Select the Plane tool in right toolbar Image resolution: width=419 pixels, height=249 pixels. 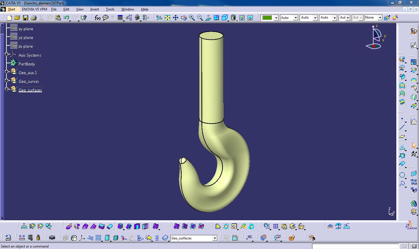click(x=402, y=136)
